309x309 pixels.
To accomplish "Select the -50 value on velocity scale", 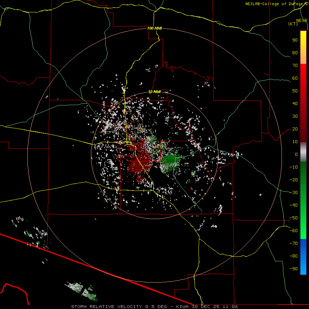I will click(x=294, y=218).
